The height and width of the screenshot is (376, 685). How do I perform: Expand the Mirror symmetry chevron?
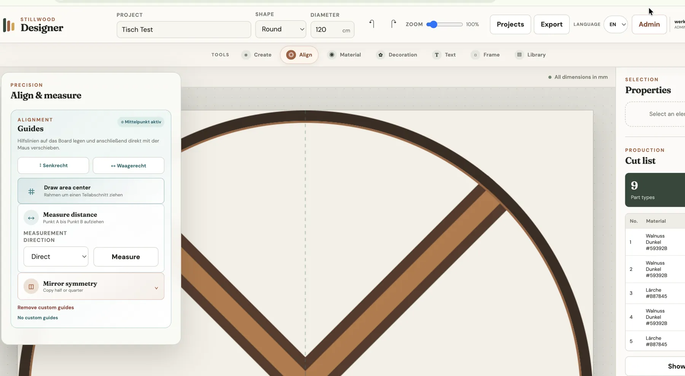click(x=156, y=288)
